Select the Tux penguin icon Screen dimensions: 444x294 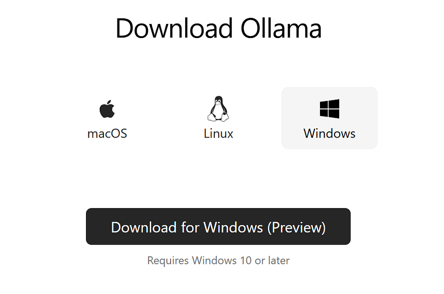(218, 109)
